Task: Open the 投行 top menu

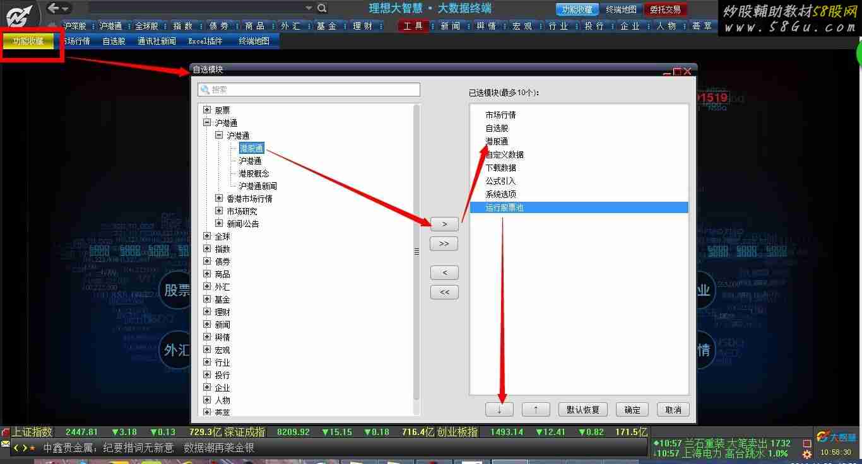Action: (x=594, y=26)
